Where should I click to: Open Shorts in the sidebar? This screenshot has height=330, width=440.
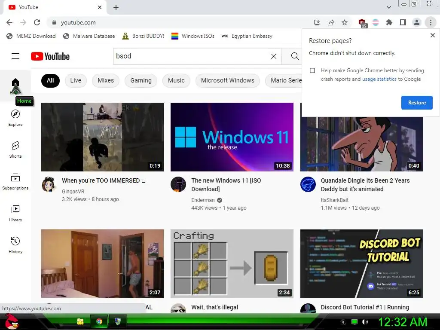[x=15, y=150]
